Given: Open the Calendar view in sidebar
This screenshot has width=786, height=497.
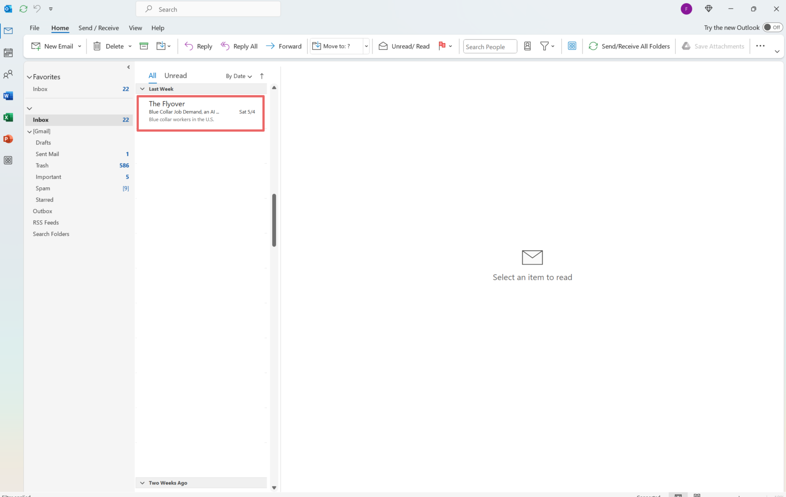Looking at the screenshot, I should [x=8, y=52].
